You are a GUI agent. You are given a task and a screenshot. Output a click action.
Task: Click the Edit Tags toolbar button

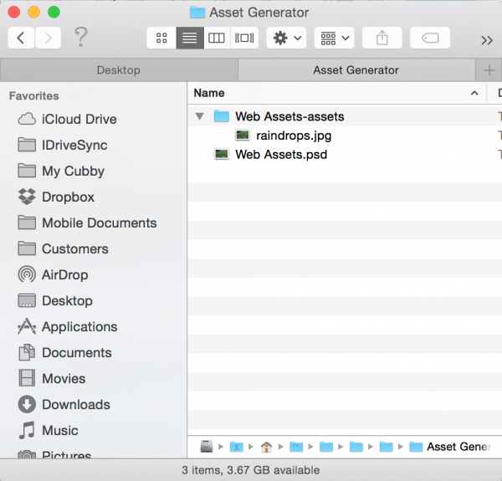pyautogui.click(x=430, y=38)
